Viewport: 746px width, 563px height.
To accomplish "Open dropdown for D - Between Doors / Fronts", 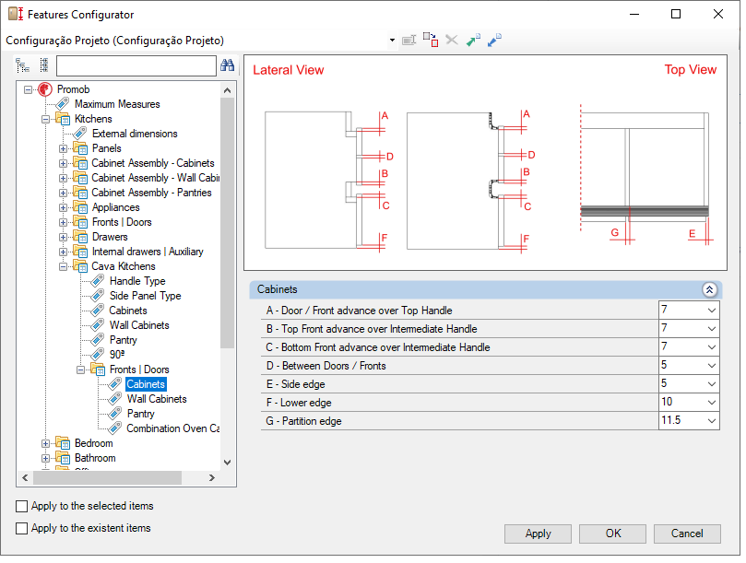I will tap(711, 366).
